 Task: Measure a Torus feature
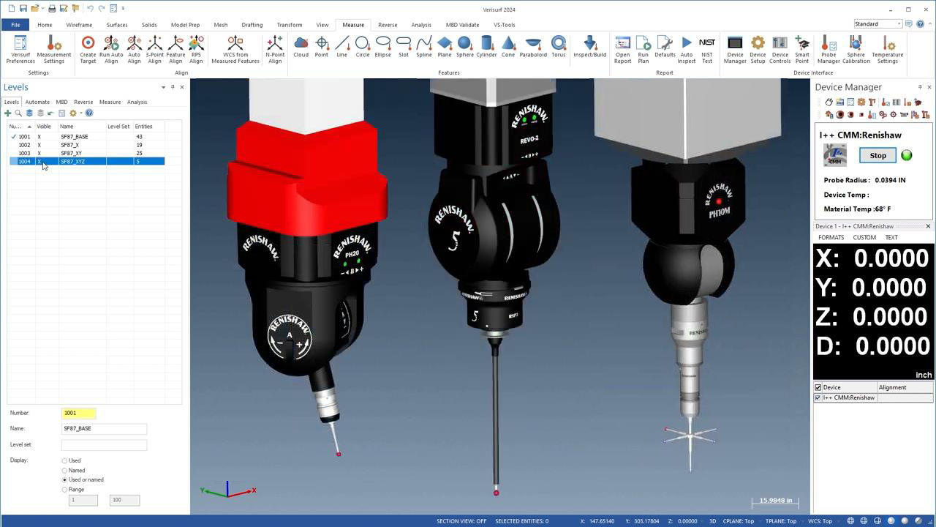pos(559,47)
